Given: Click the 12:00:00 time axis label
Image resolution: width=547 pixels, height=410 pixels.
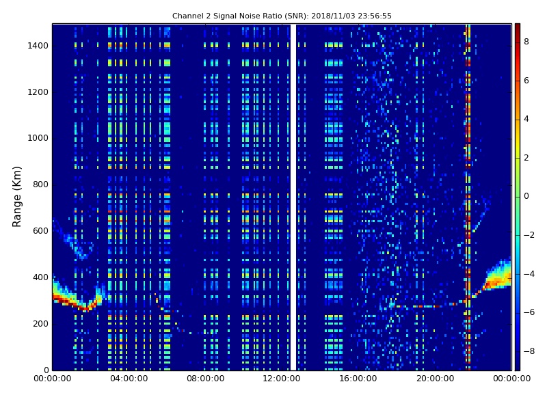Looking at the screenshot, I should (282, 379).
